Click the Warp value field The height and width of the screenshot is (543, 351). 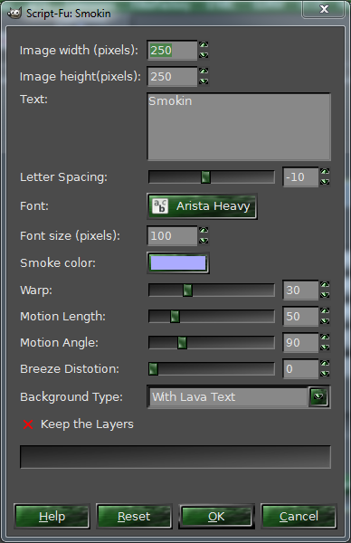pos(300,291)
